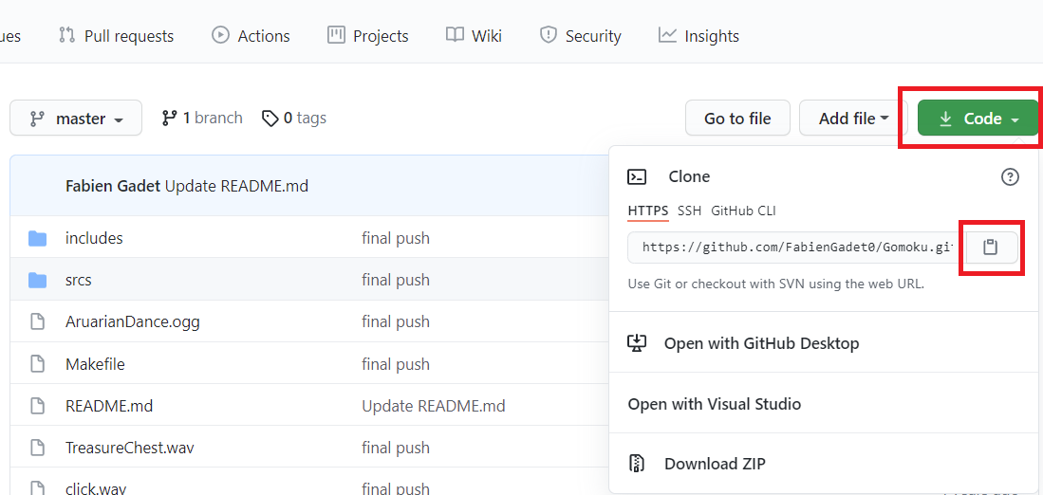1043x495 pixels.
Task: Select the HTTPS clone tab
Action: click(x=648, y=211)
